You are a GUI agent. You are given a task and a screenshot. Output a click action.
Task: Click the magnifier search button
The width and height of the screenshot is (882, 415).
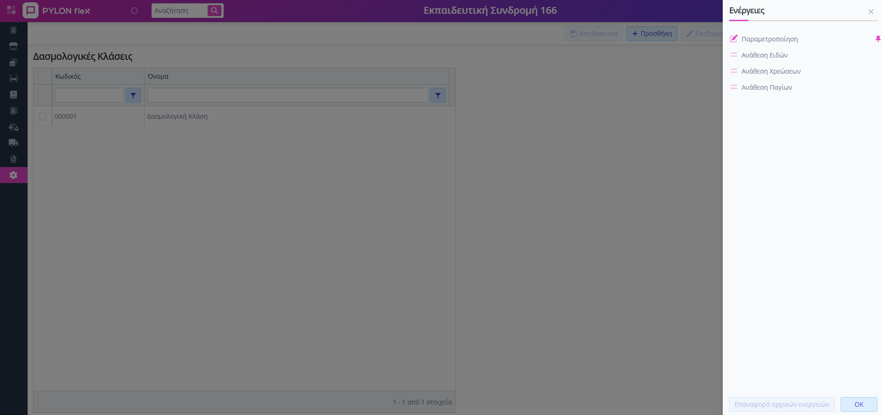214,11
